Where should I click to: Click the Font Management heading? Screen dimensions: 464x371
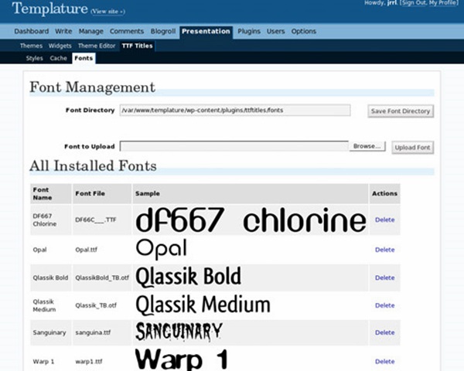point(92,87)
